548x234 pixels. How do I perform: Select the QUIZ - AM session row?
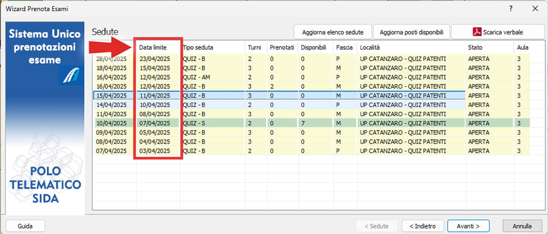[311, 77]
